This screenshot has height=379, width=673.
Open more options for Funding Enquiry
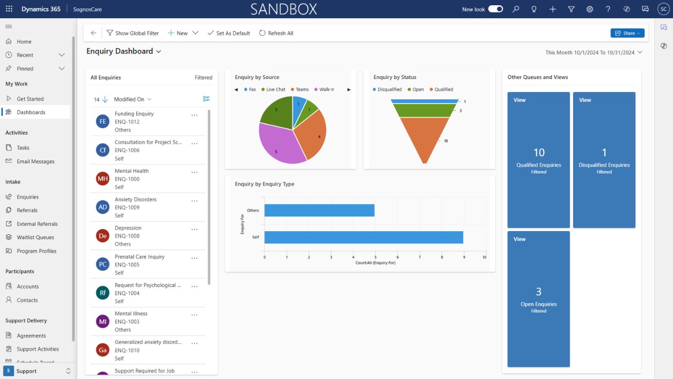click(195, 115)
